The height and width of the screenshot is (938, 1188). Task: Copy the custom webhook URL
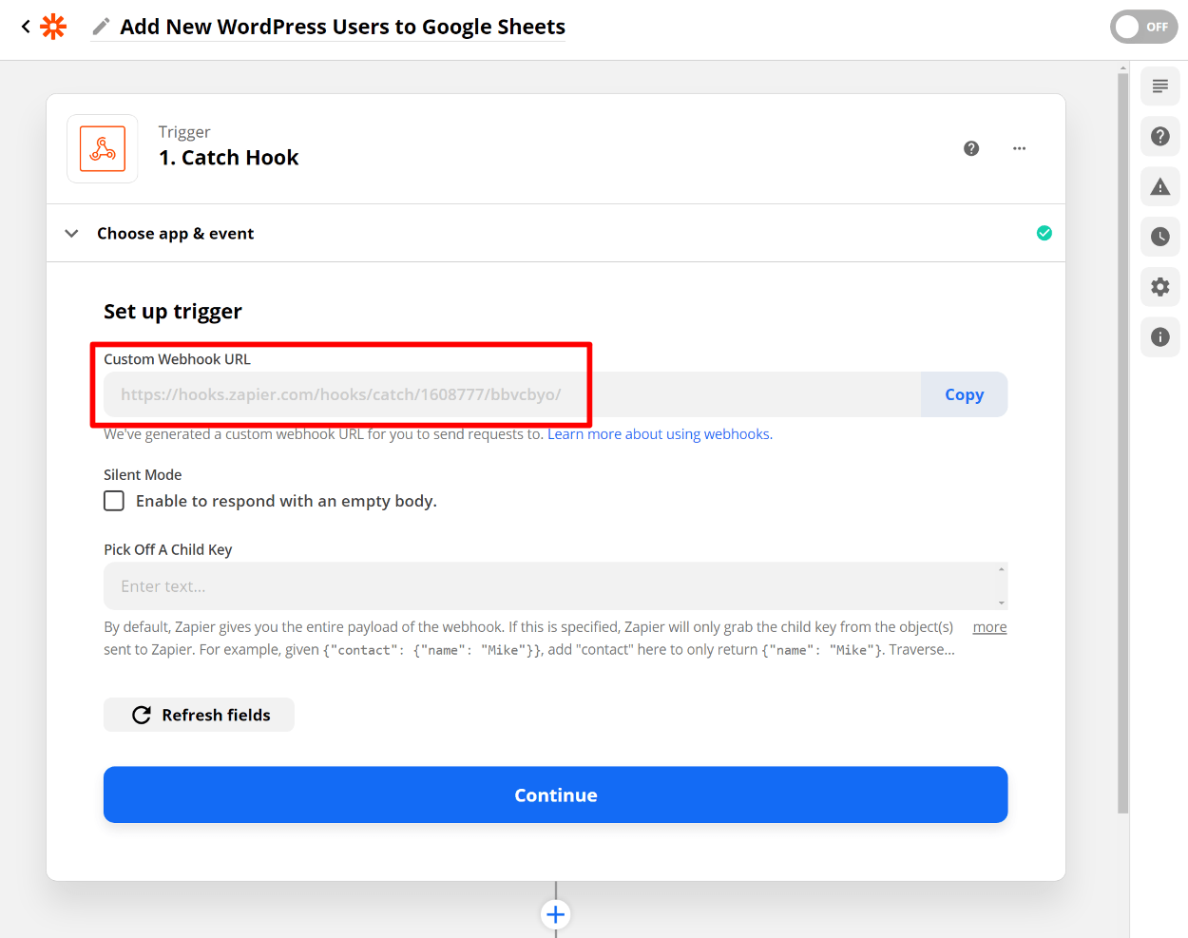[964, 394]
